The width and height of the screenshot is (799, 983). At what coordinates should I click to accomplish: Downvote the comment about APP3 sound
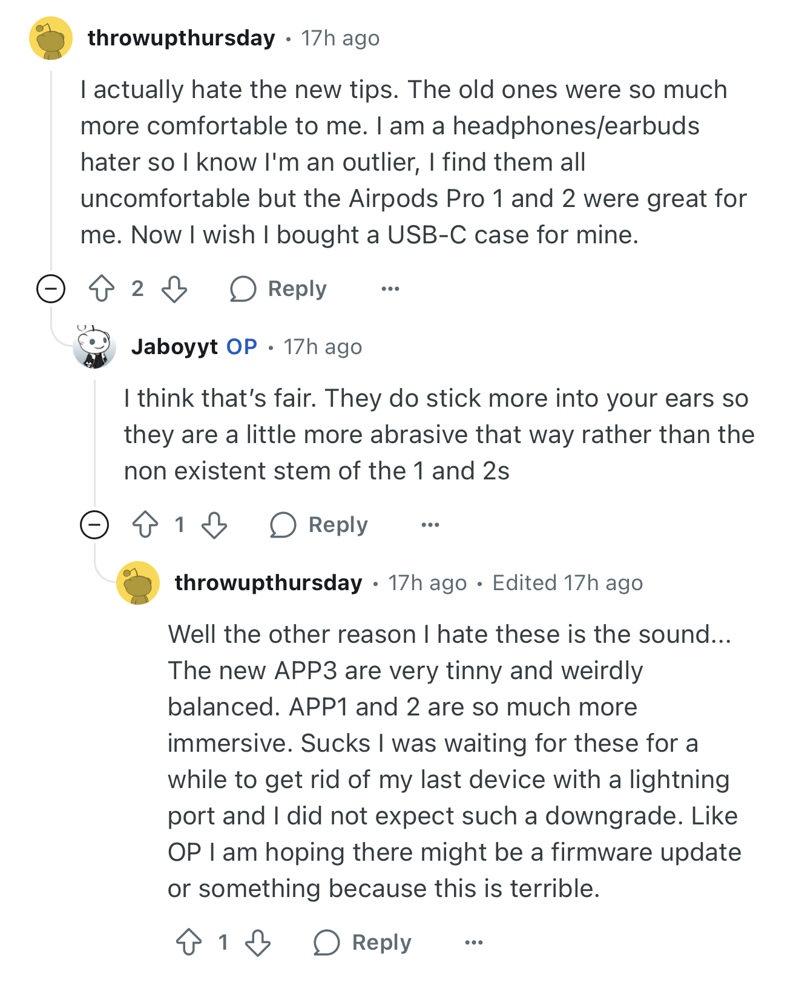(258, 942)
